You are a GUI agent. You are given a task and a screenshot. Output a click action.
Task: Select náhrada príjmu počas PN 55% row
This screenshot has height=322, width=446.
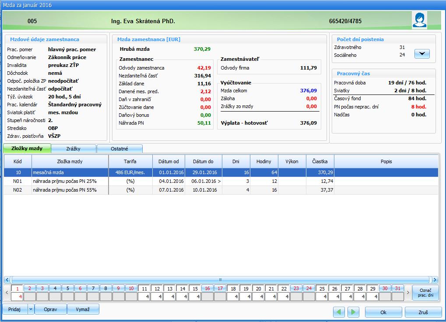tap(221, 190)
